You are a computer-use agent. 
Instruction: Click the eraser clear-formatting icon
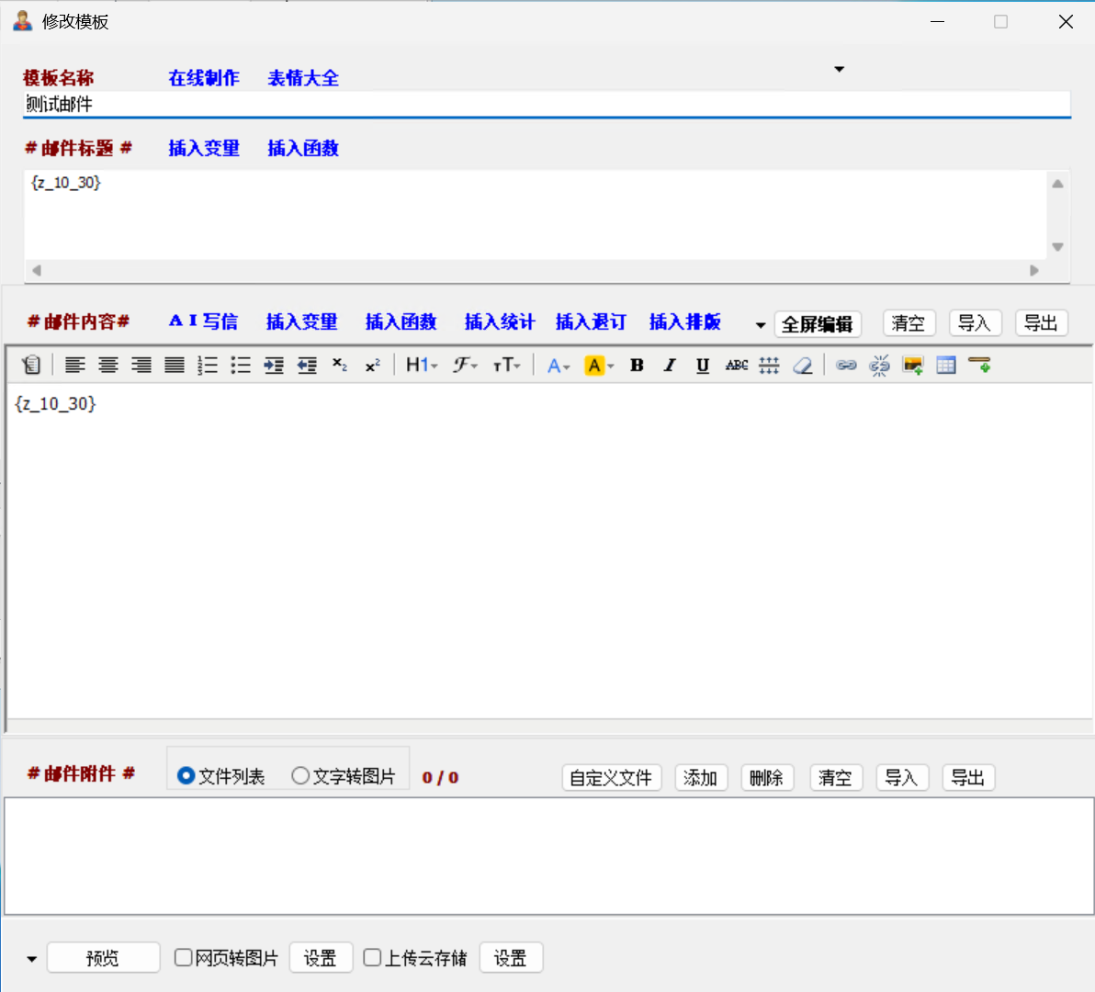[x=803, y=366]
